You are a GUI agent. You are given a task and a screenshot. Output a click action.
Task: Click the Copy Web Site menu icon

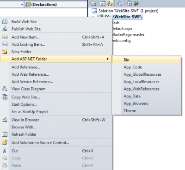(5, 97)
